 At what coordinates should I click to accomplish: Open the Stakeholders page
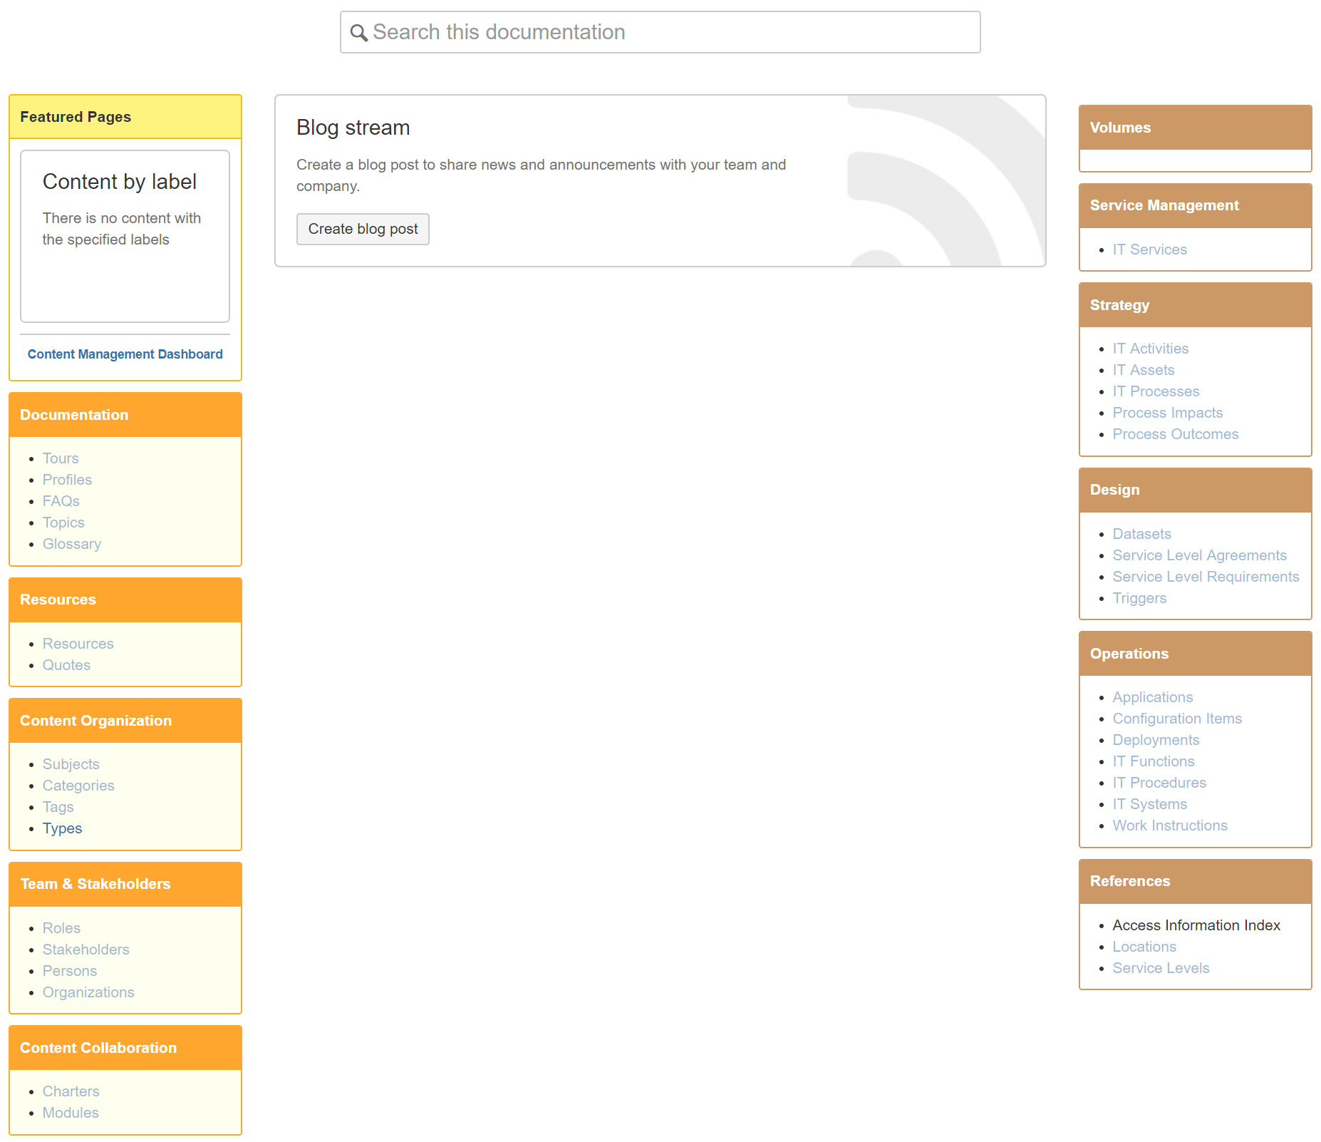tap(86, 949)
